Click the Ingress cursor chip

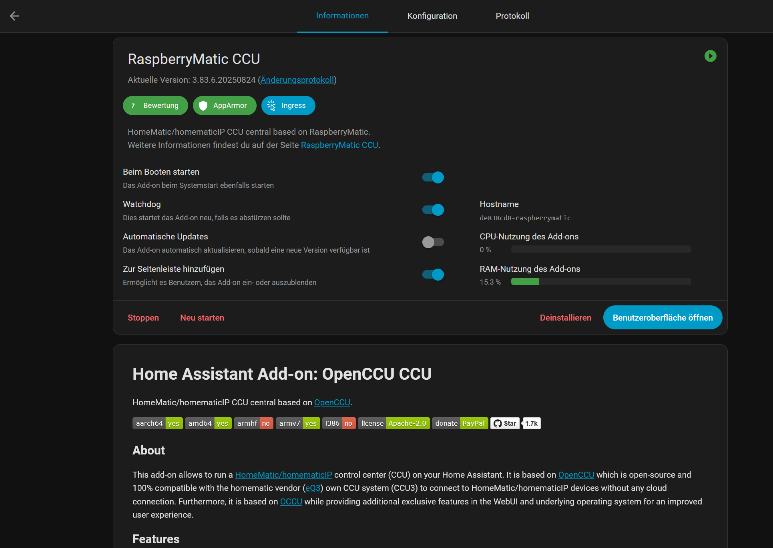tap(288, 106)
